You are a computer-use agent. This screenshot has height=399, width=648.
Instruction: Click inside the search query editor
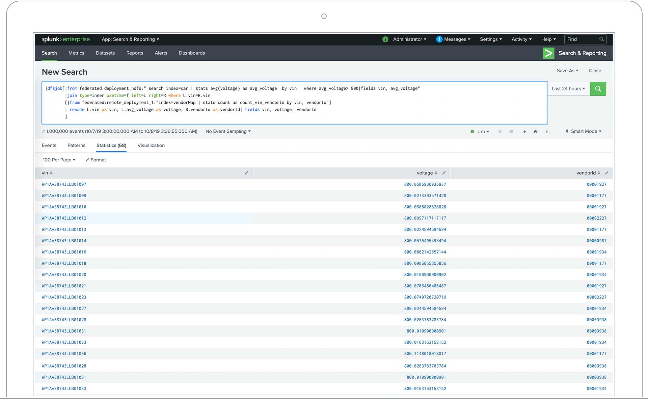[x=294, y=103]
